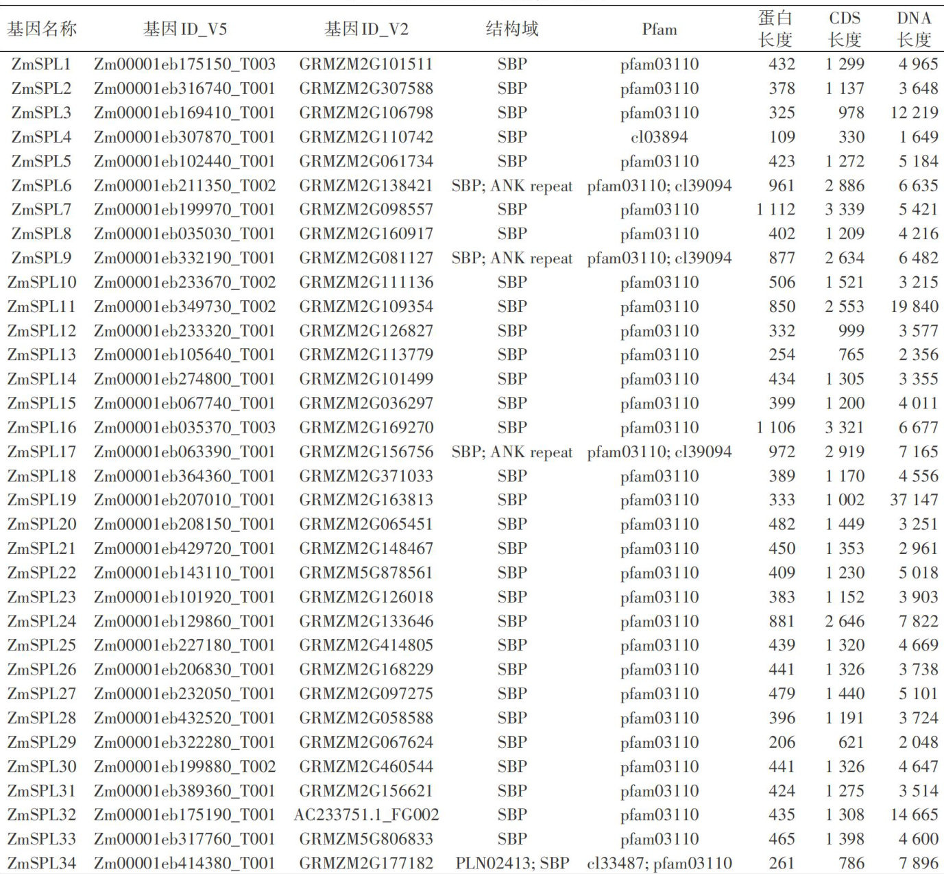This screenshot has height=874, width=944.
Task: Select the gene name ZmSPL18
Action: click(x=42, y=476)
